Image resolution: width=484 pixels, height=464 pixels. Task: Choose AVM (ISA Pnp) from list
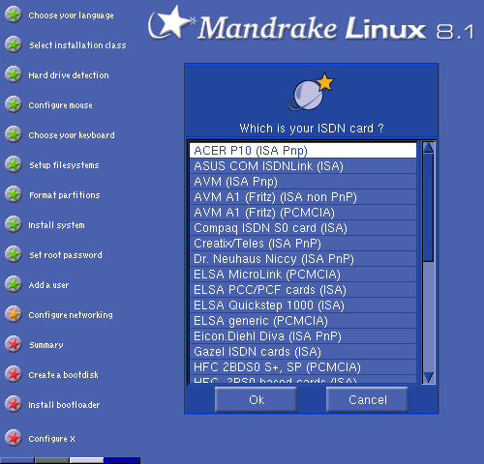point(303,182)
